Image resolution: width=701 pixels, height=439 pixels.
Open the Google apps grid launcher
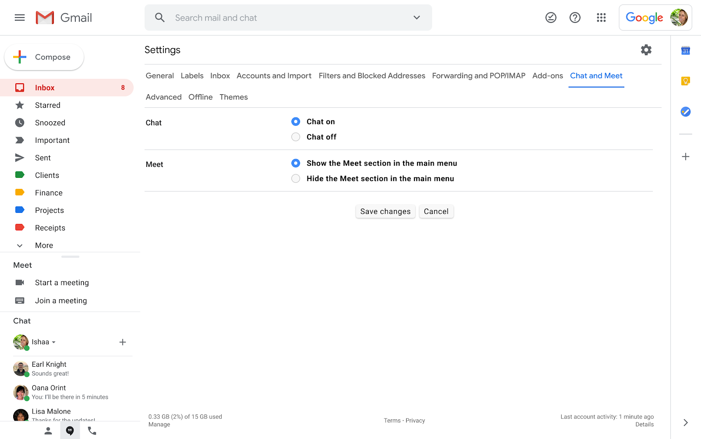(601, 18)
